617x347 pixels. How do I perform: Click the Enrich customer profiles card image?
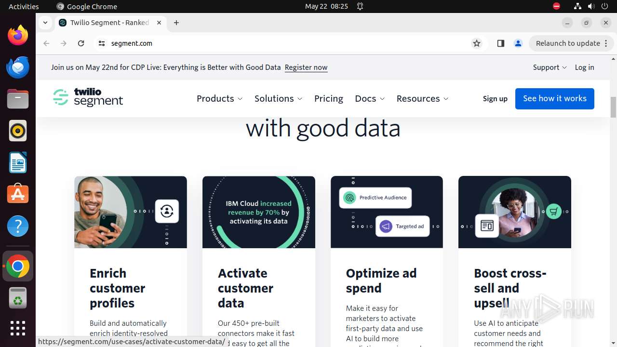click(x=131, y=212)
